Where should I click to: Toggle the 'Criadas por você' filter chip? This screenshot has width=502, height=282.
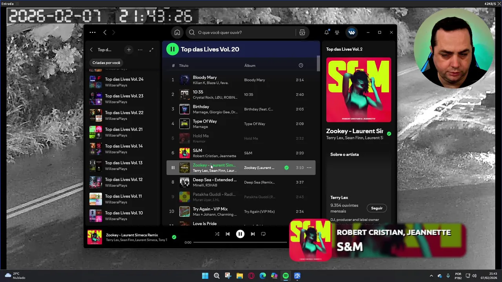pyautogui.click(x=106, y=63)
